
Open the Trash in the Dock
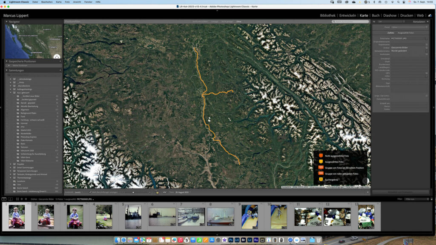318,240
